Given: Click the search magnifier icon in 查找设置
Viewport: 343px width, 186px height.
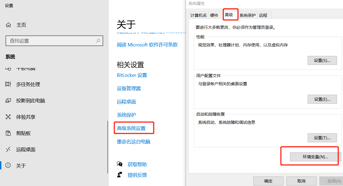Looking at the screenshot, I should click(x=98, y=41).
